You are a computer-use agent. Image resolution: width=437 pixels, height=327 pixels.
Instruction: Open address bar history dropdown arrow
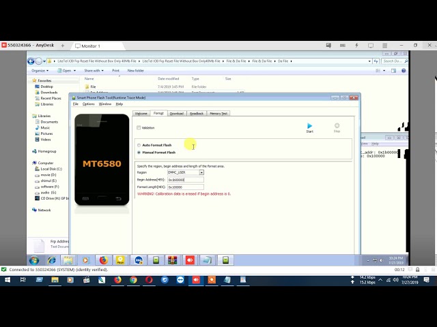369,61
